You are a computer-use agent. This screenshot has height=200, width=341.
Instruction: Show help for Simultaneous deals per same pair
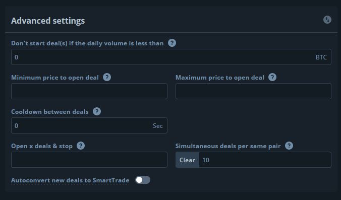tap(289, 146)
